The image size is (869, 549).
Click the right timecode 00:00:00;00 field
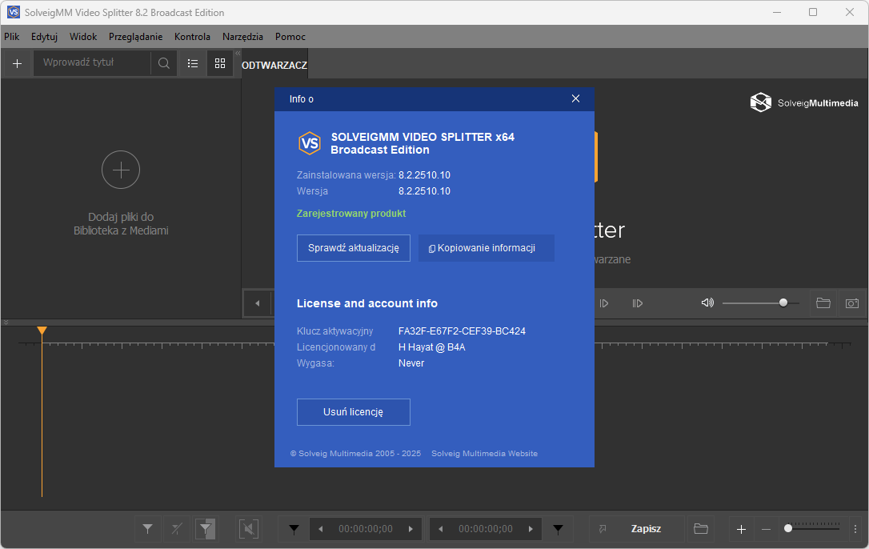[486, 529]
